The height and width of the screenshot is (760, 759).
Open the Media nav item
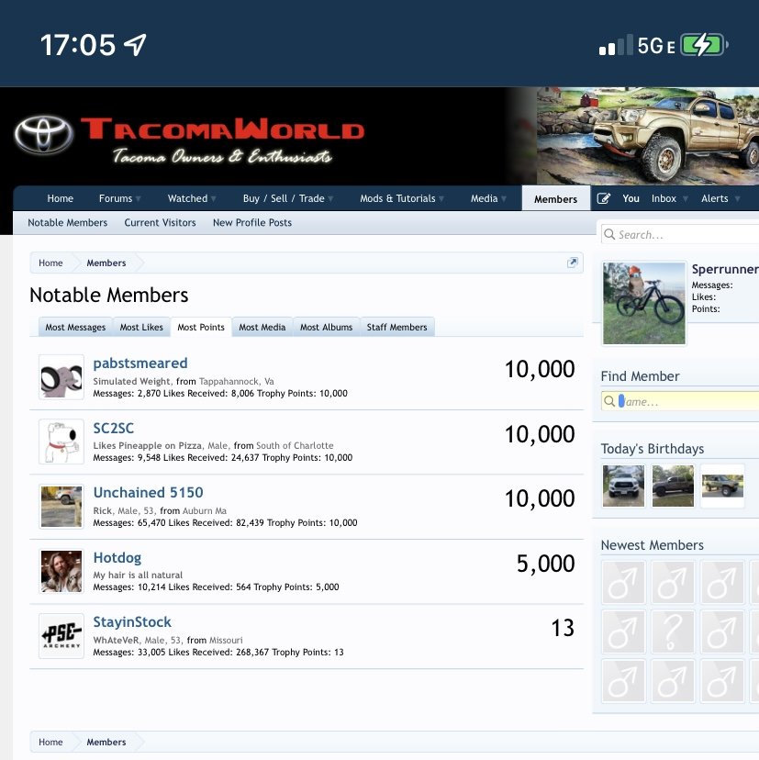[484, 198]
